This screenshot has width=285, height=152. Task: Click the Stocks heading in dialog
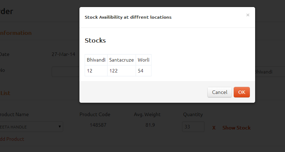tap(95, 40)
